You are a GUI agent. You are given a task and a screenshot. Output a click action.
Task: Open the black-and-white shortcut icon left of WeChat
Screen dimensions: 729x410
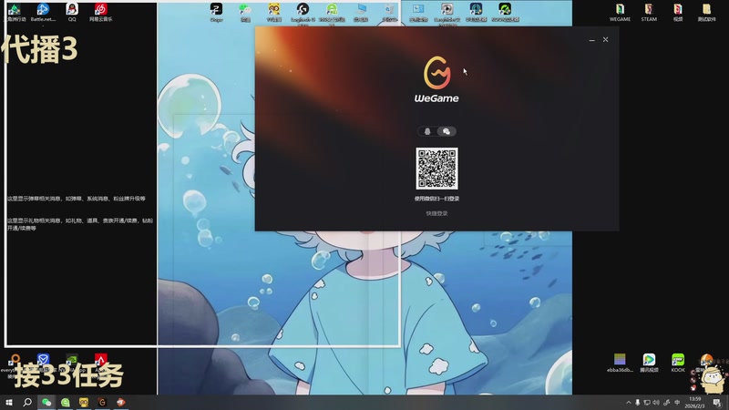click(x=216, y=12)
